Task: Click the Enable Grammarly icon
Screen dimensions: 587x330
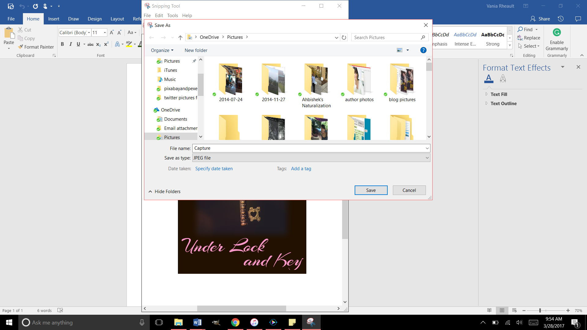Action: pos(557,32)
